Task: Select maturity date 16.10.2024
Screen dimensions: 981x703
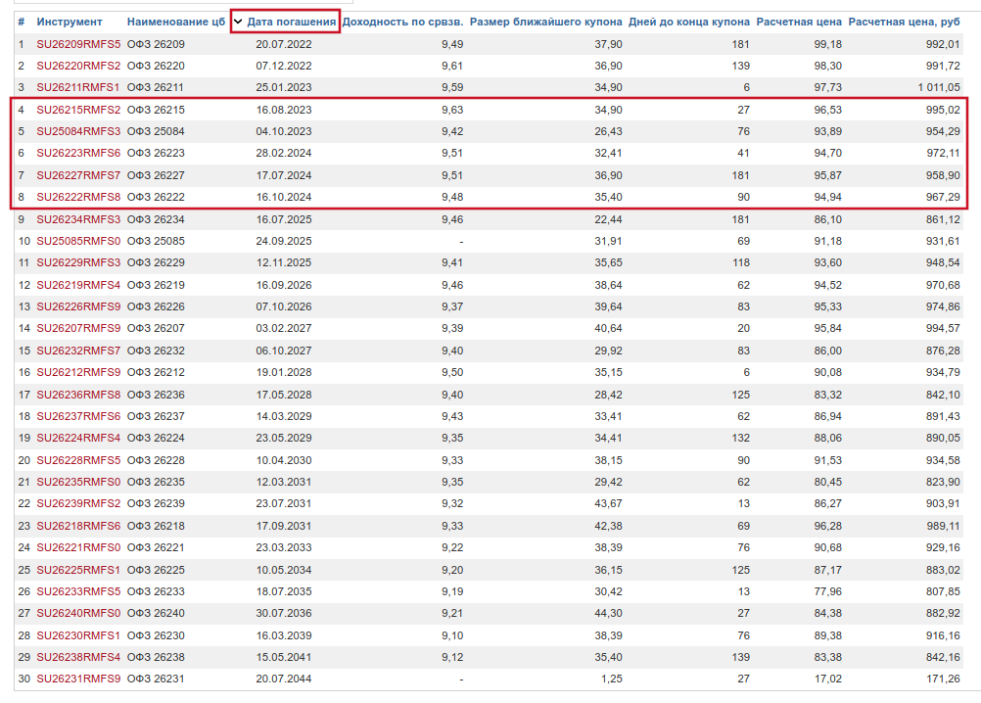Action: point(283,197)
